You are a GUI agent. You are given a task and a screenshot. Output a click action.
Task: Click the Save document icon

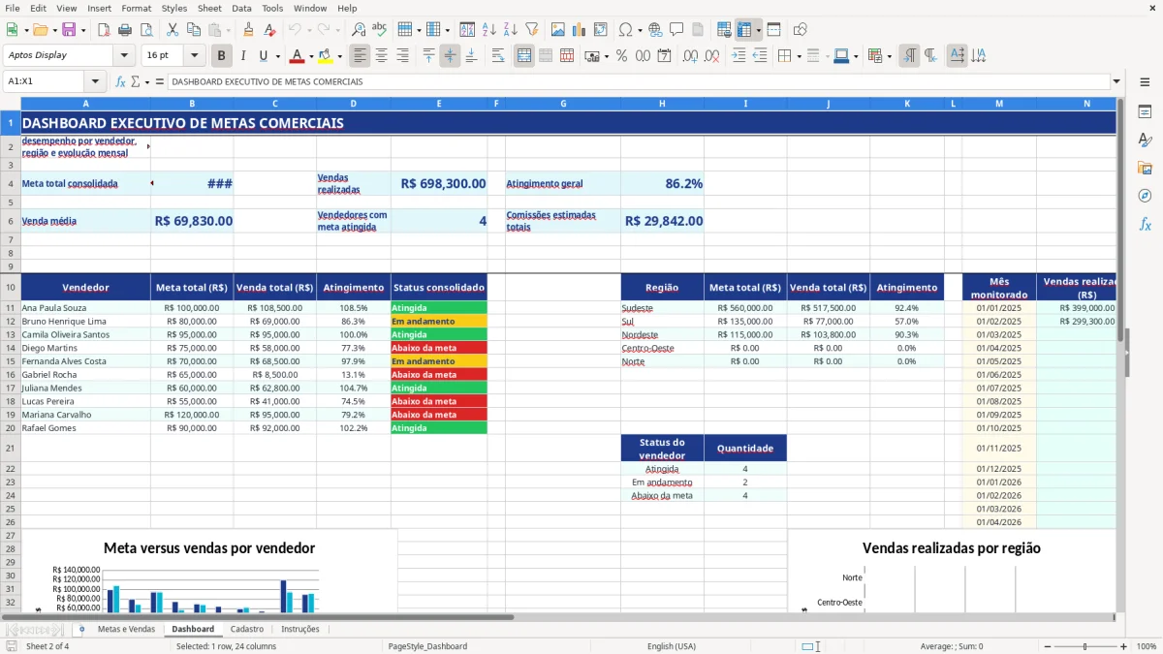coord(69,30)
